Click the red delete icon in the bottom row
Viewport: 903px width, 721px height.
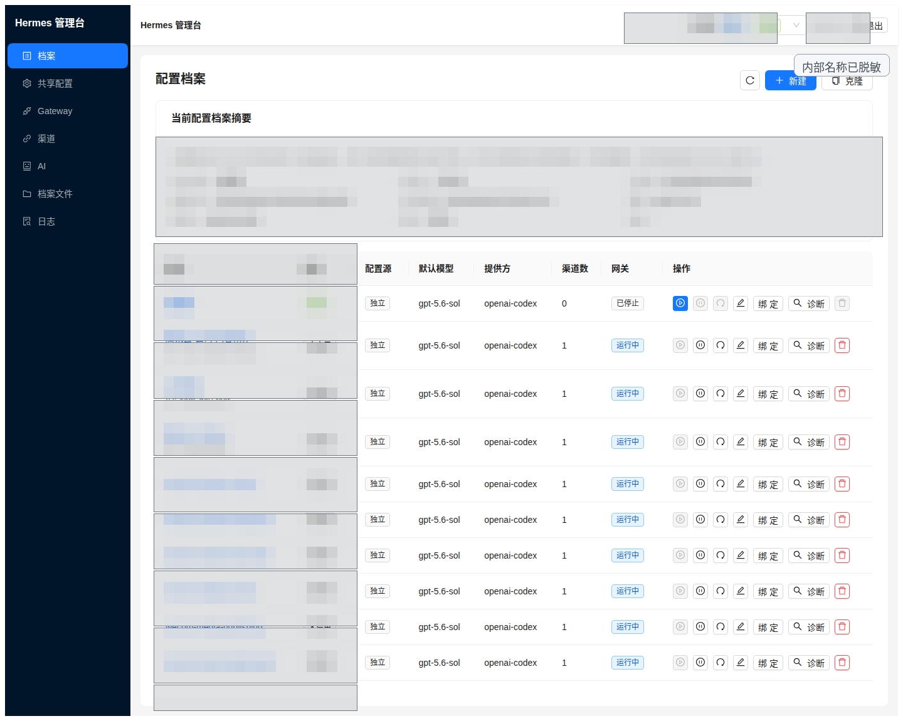point(842,663)
